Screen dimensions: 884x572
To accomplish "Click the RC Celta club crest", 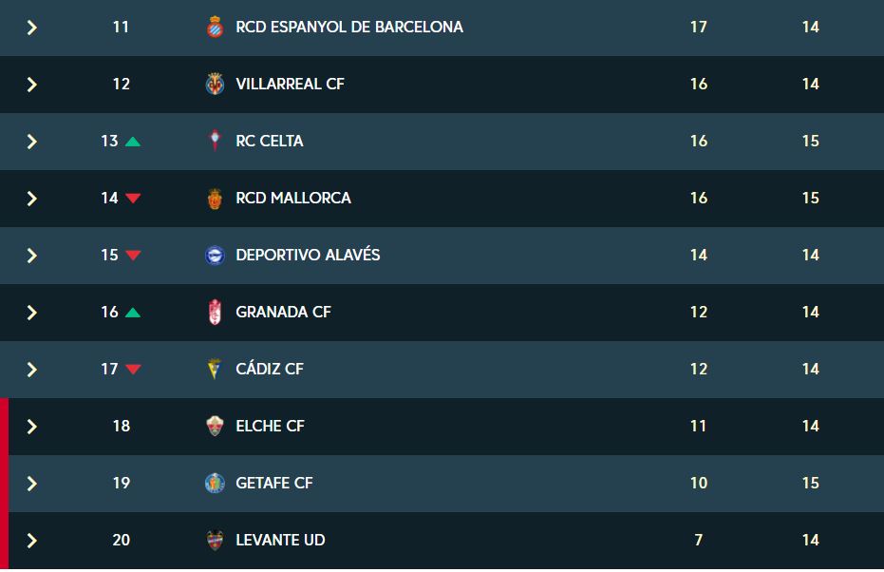I will pos(215,141).
